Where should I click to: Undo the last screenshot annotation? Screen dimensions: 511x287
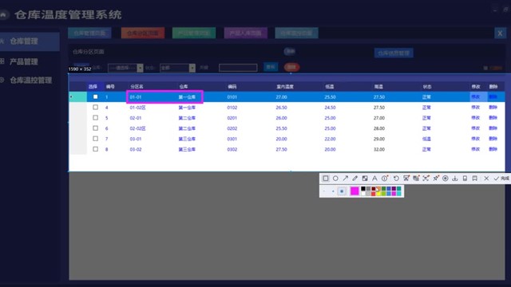click(396, 179)
